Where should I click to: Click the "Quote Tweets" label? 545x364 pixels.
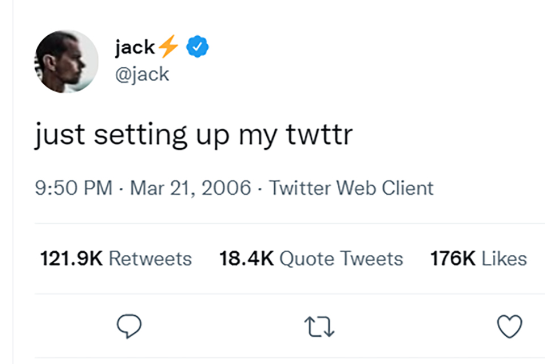tap(341, 259)
